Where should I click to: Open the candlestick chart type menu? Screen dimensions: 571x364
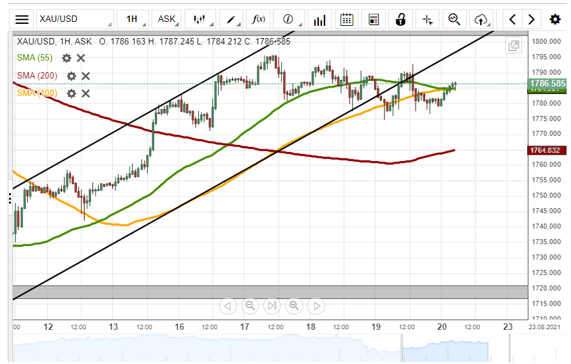(x=200, y=19)
